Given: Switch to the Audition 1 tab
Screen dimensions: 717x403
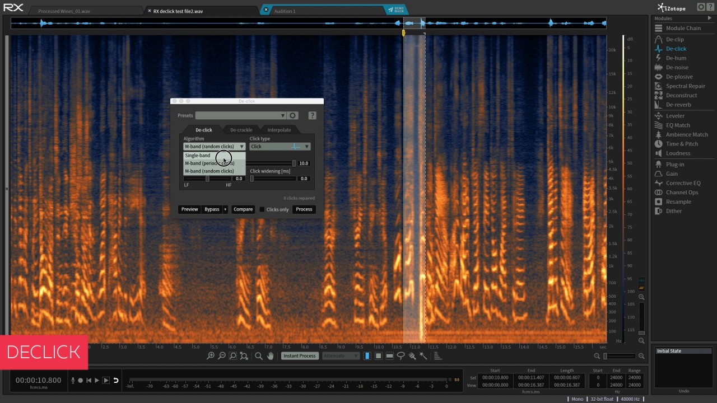Looking at the screenshot, I should [x=285, y=11].
